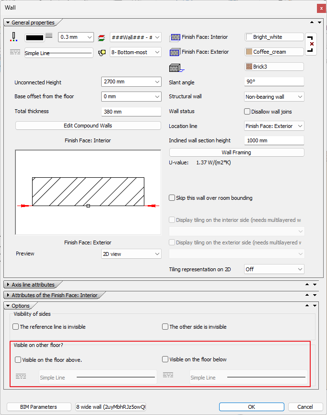
Task: Click the black pen color swatch
Action: 34,37
